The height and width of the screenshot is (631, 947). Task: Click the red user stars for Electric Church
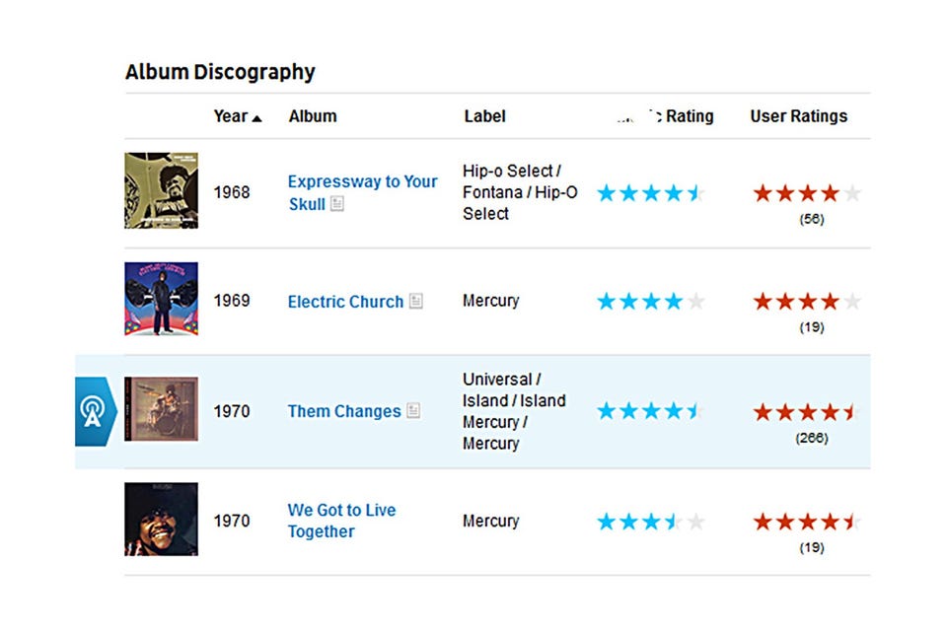tap(807, 302)
